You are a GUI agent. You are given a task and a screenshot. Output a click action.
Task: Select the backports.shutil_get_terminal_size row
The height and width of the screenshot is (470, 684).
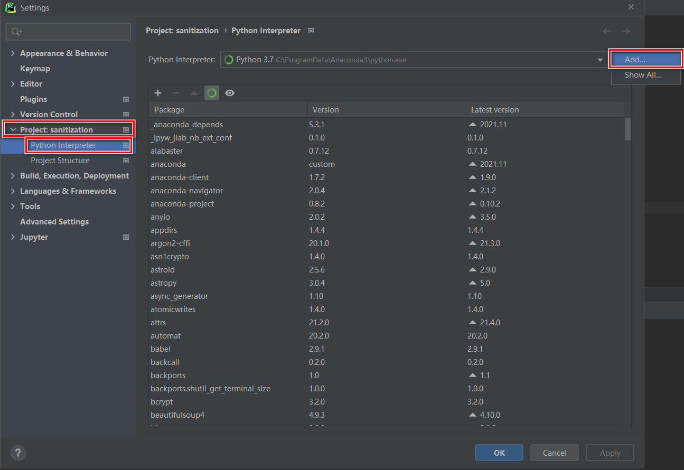click(x=387, y=389)
